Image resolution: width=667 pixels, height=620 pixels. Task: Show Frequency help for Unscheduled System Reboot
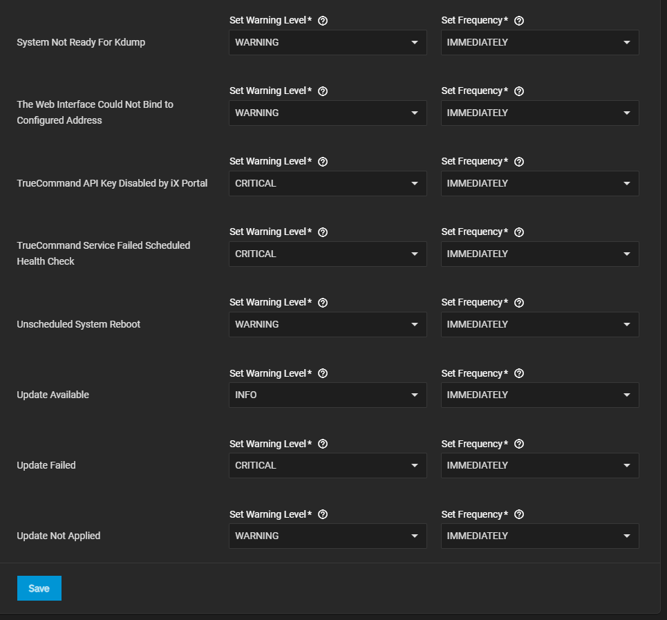click(x=519, y=303)
